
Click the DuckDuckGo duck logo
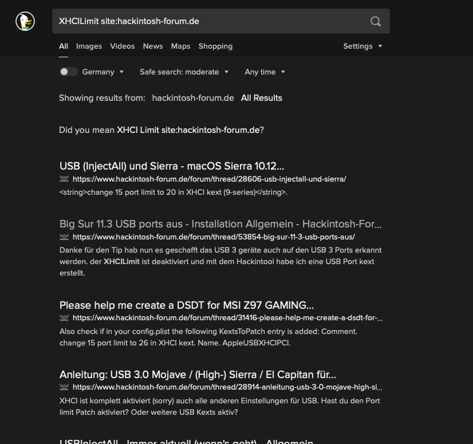point(25,21)
